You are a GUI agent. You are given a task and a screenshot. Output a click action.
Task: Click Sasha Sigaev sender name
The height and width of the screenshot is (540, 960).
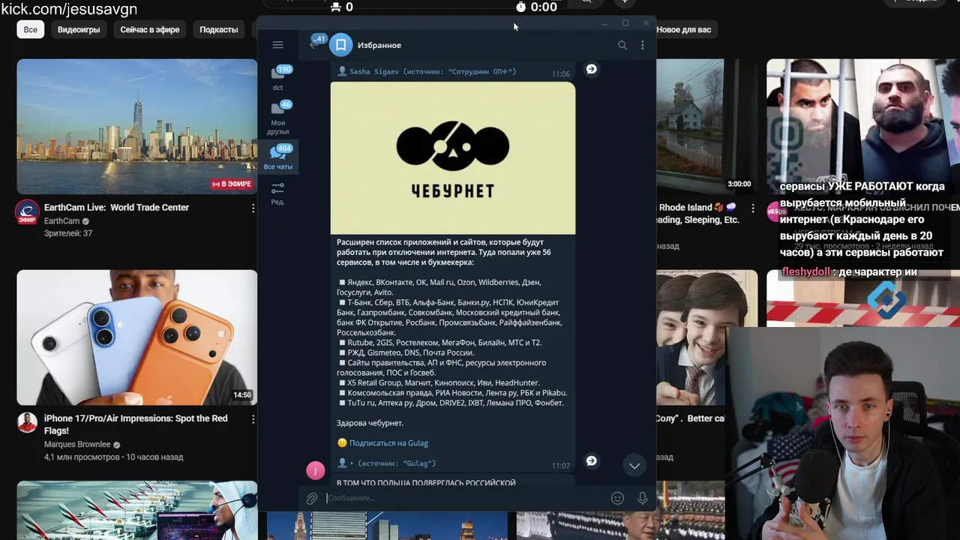374,72
